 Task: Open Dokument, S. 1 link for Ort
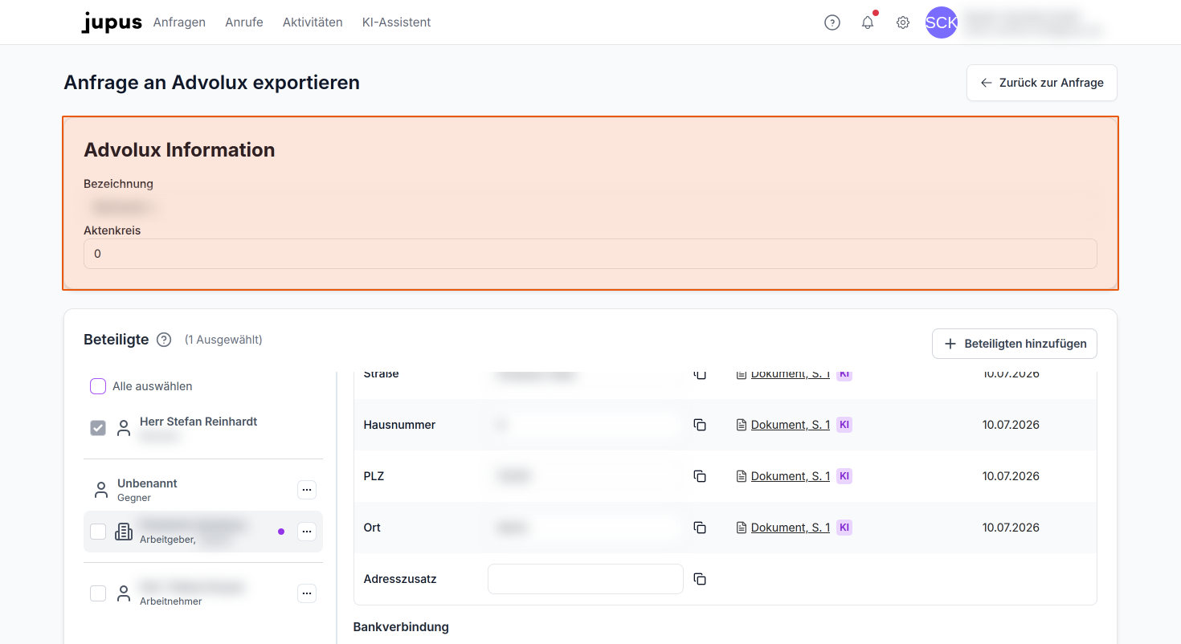[x=791, y=528]
